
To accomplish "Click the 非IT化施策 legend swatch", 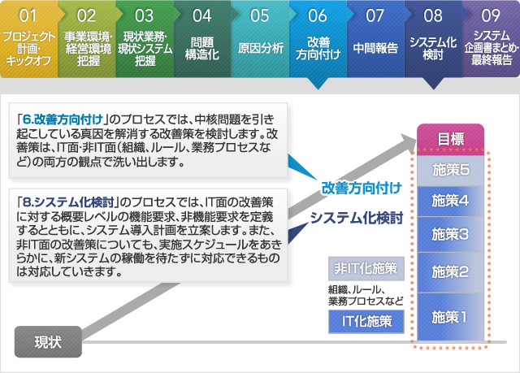I will pyautogui.click(x=366, y=268).
